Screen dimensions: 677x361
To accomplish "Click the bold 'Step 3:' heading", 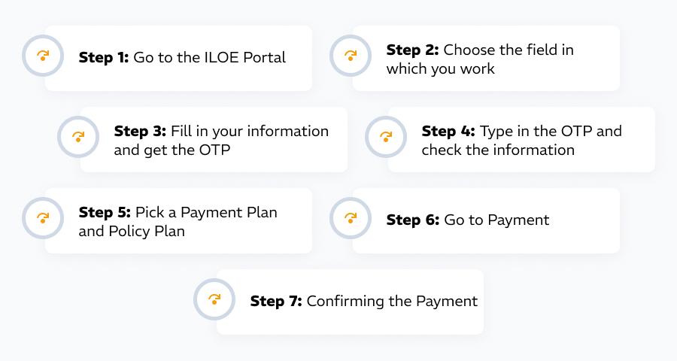I will [140, 131].
